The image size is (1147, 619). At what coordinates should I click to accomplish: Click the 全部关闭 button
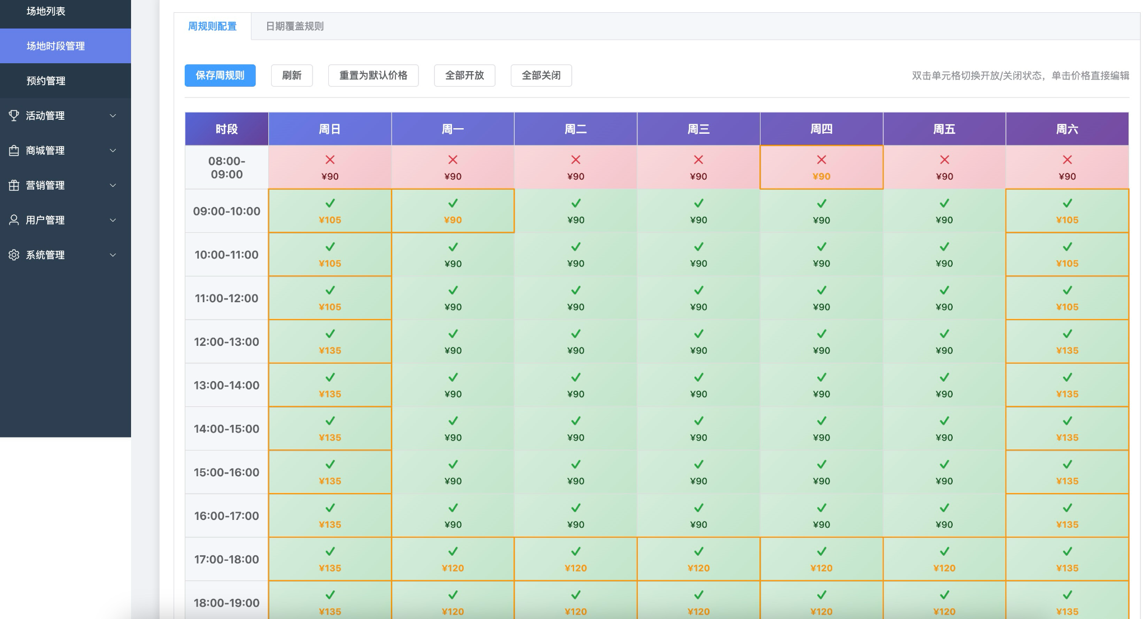(x=541, y=76)
